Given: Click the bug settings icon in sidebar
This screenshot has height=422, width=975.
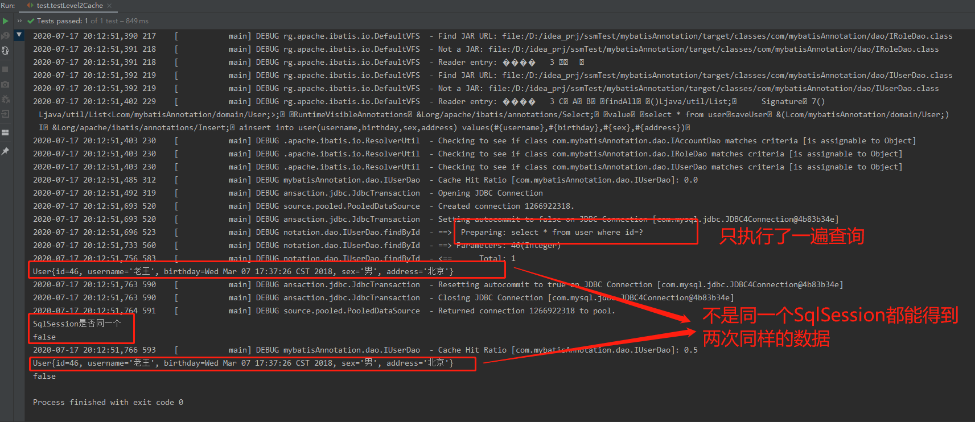Looking at the screenshot, I should pos(5,99).
